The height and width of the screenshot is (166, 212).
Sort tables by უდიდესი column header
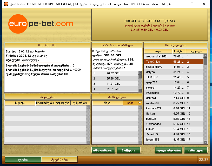tap(63, 103)
